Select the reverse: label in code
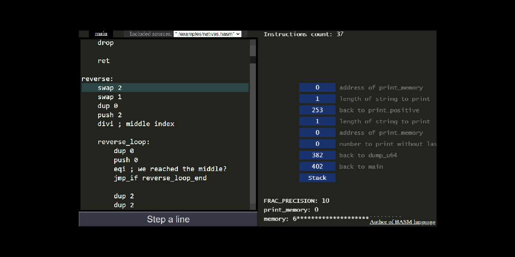 coord(97,79)
